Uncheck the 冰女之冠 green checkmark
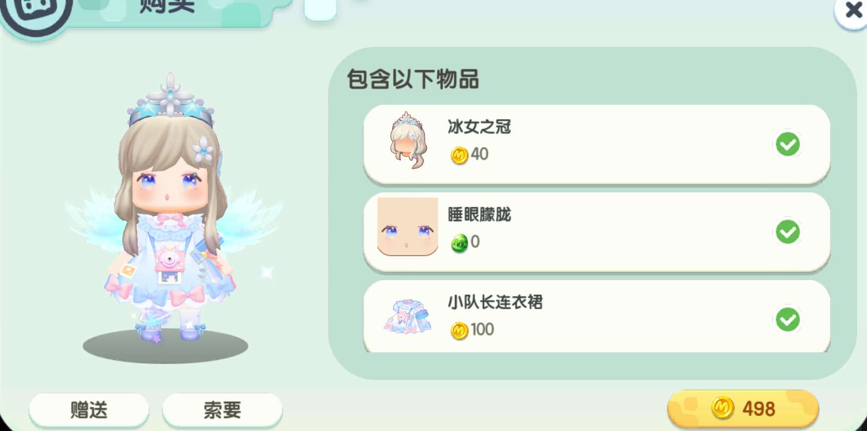Screen dimensions: 867x431 787,144
